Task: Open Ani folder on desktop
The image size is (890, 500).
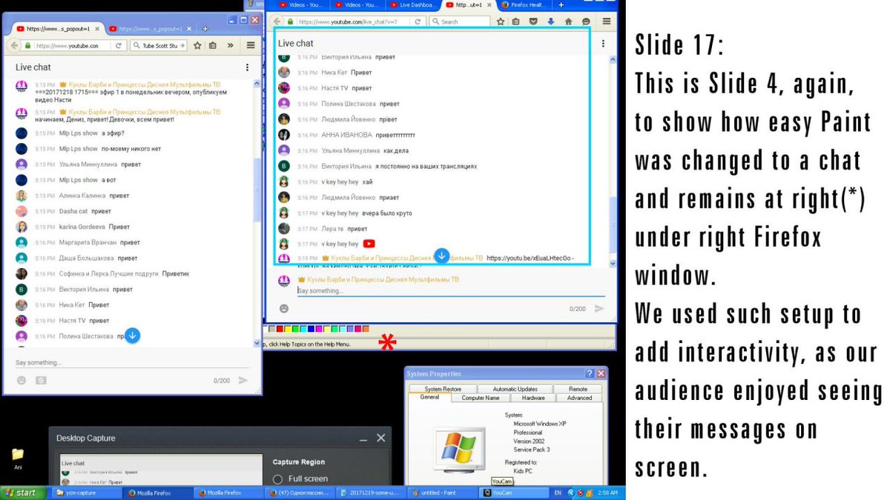Action: coord(18,459)
